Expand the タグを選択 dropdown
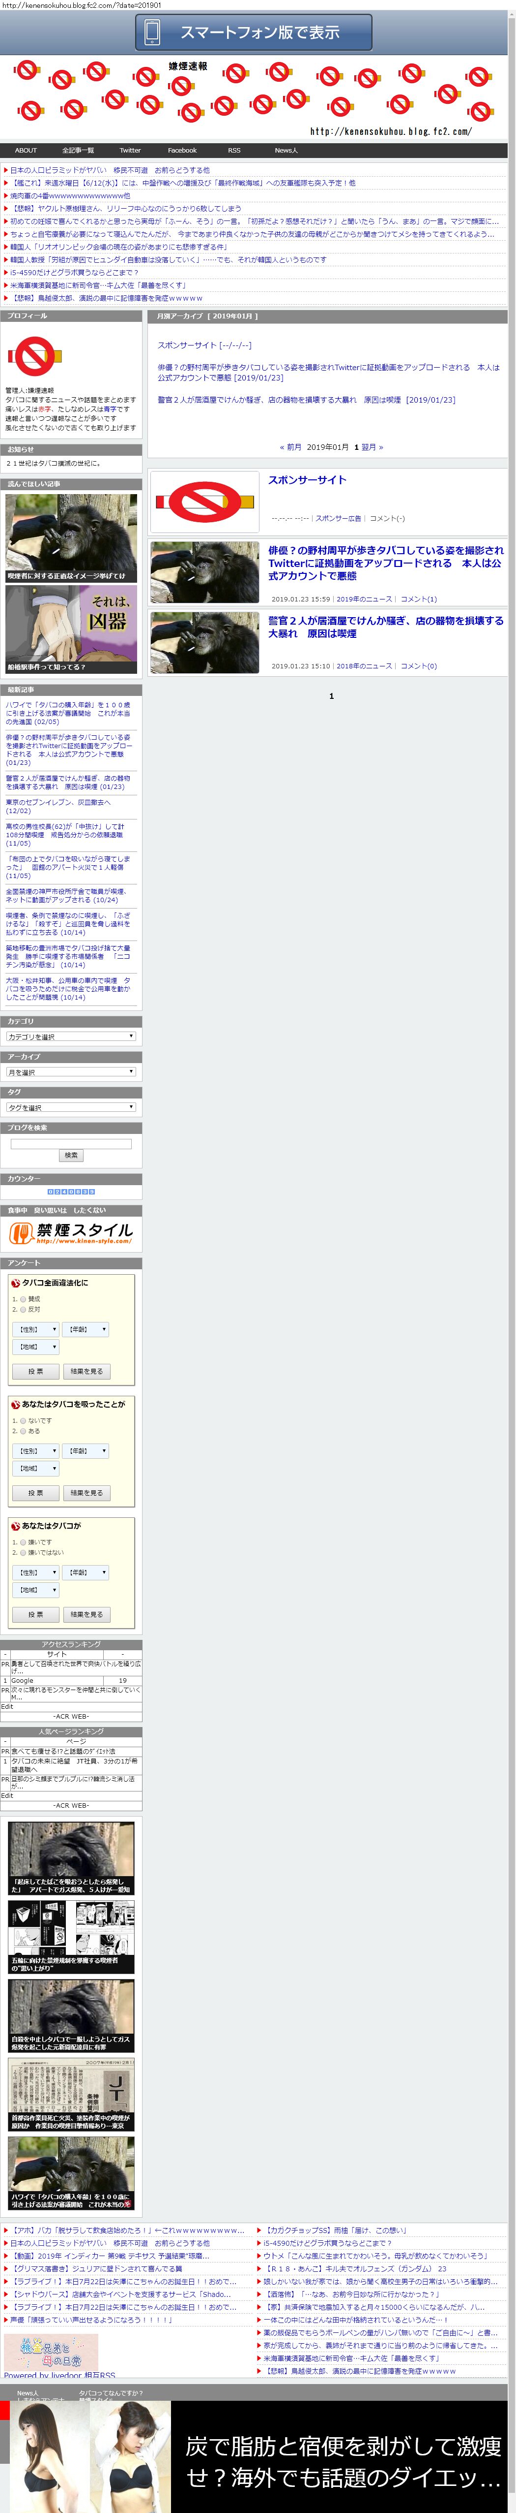The height and width of the screenshot is (2513, 516). click(71, 1107)
